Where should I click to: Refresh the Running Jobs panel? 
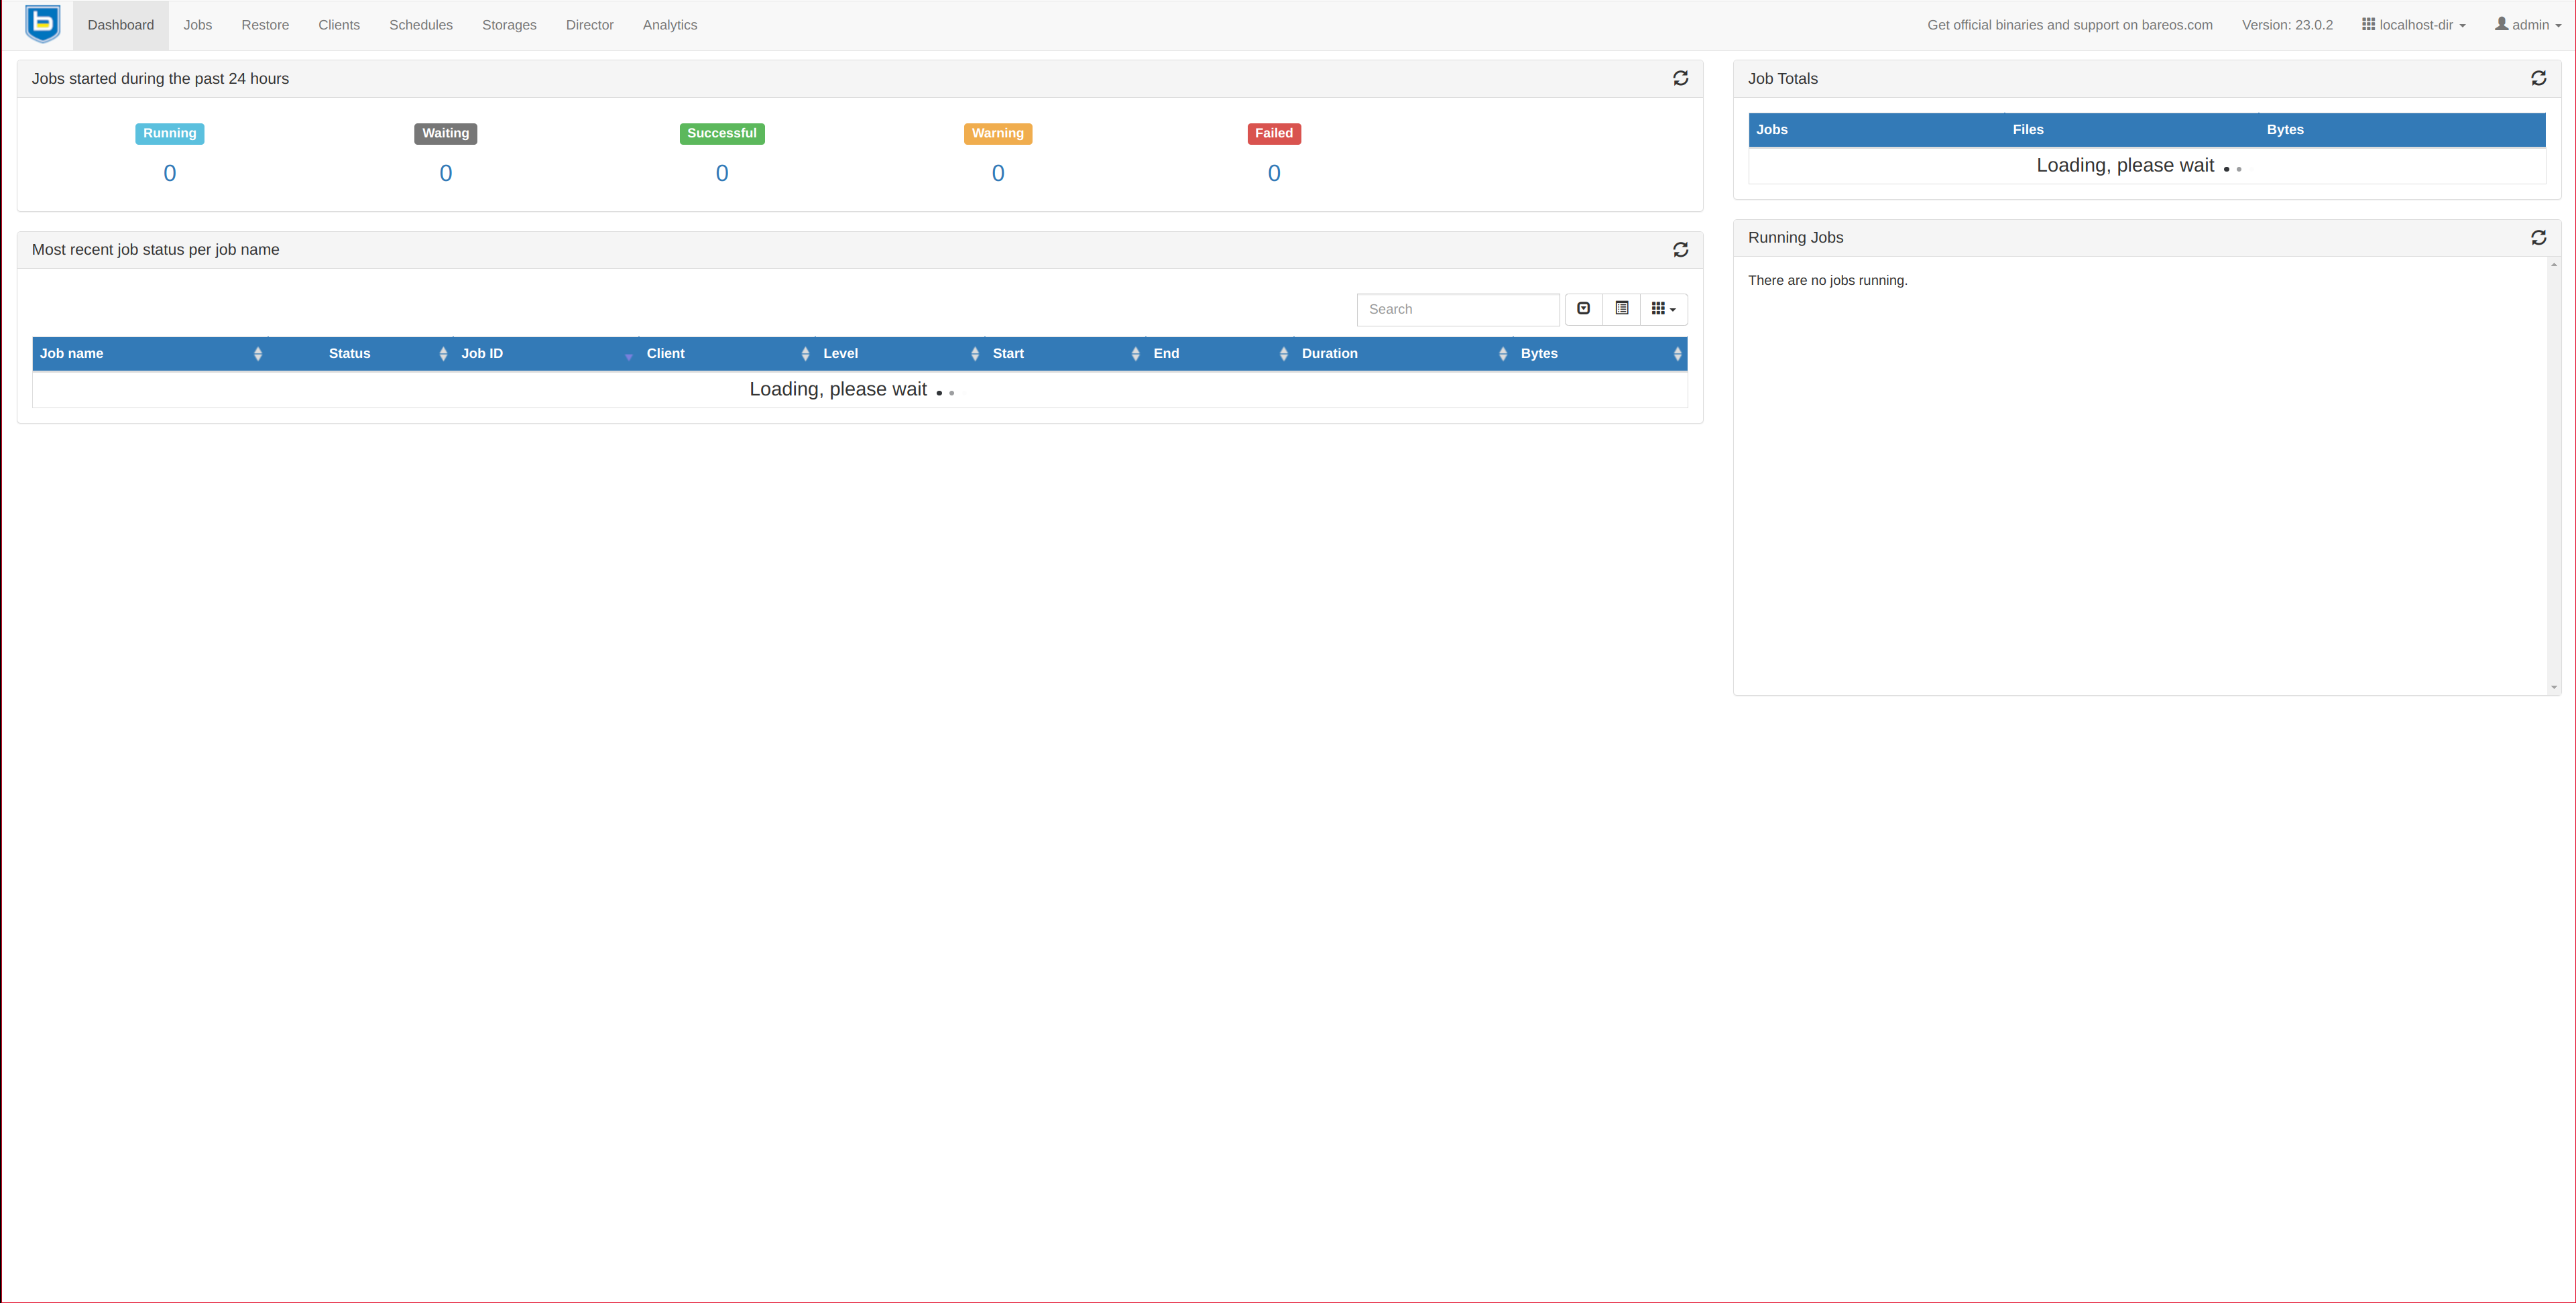(x=2538, y=237)
